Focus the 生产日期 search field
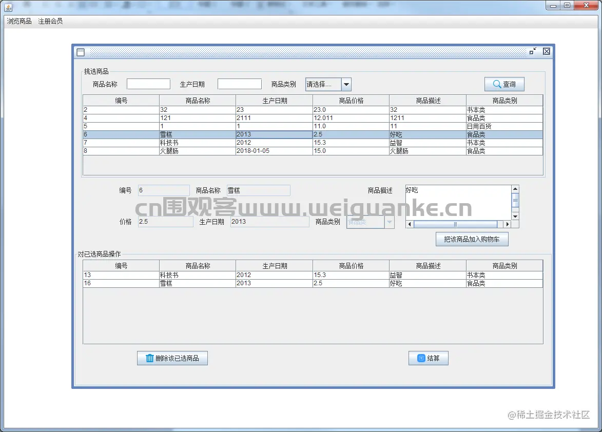This screenshot has height=432, width=602. [240, 84]
